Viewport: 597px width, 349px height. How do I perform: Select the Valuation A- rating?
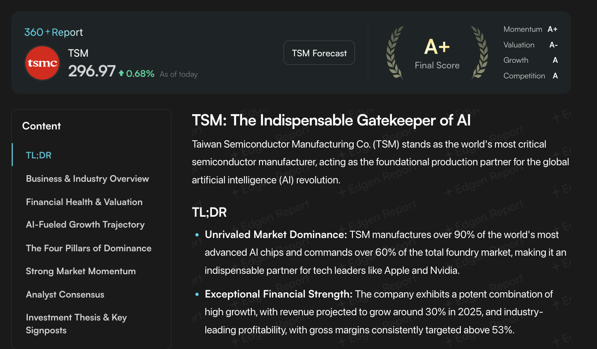point(530,45)
